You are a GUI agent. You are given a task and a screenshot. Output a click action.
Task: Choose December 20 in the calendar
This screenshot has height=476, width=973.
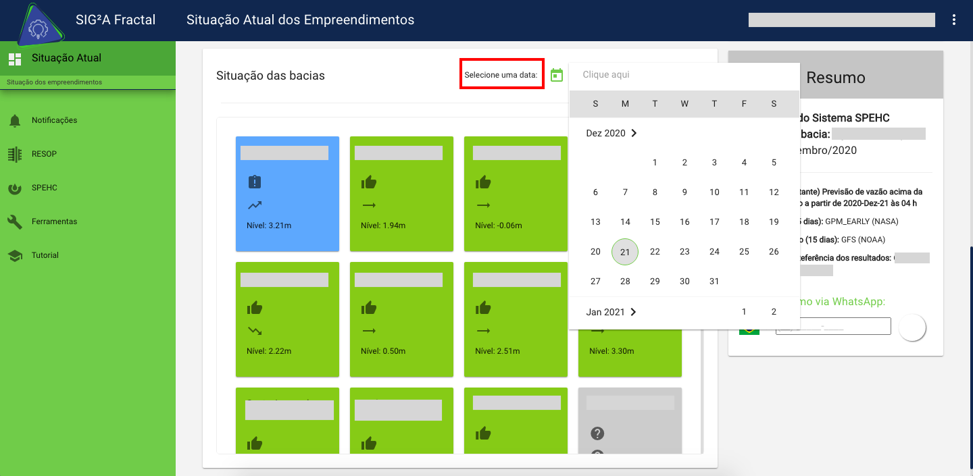[595, 252]
